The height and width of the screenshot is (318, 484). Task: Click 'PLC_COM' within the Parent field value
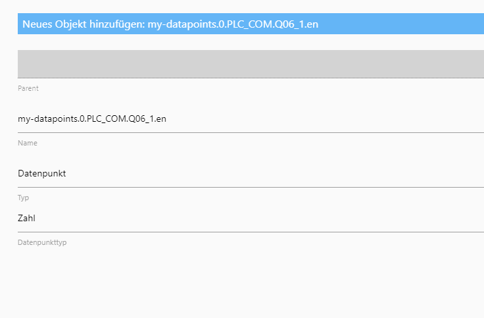point(106,119)
